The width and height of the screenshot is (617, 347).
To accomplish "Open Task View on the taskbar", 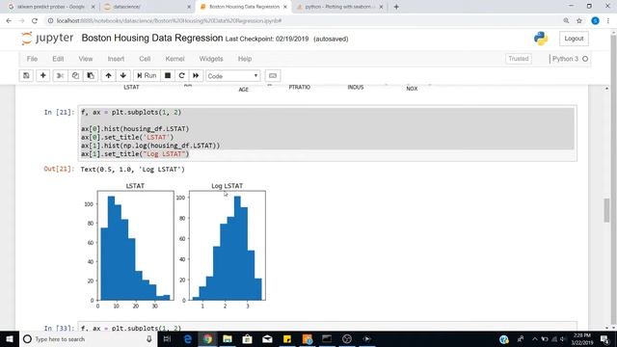I will [x=167, y=338].
